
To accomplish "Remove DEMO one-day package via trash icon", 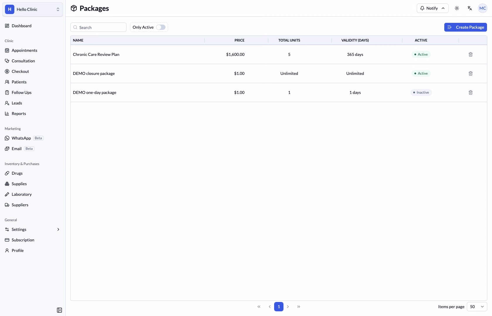I will click(471, 92).
